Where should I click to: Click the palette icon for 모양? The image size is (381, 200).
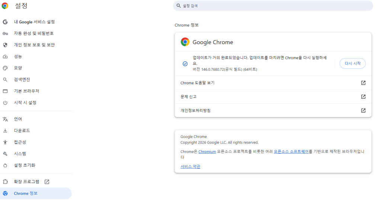5,68
